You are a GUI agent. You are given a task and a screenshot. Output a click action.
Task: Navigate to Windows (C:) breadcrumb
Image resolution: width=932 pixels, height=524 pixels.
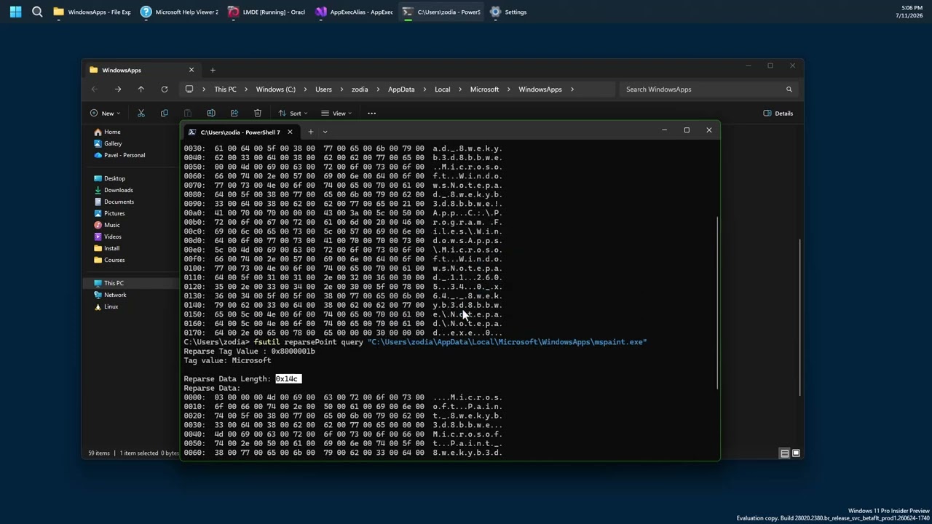coord(275,90)
